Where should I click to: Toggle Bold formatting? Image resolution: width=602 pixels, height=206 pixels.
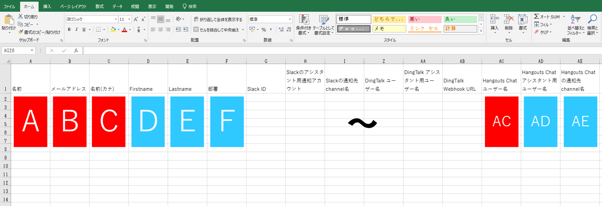tap(69, 30)
